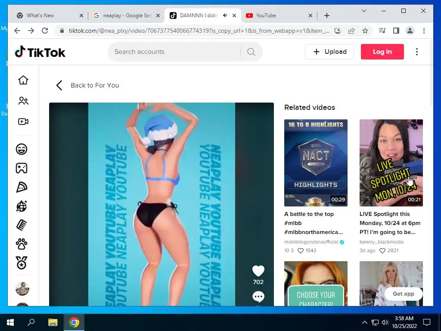This screenshot has width=441, height=331.
Task: Click the Search accounts input field
Action: click(174, 52)
